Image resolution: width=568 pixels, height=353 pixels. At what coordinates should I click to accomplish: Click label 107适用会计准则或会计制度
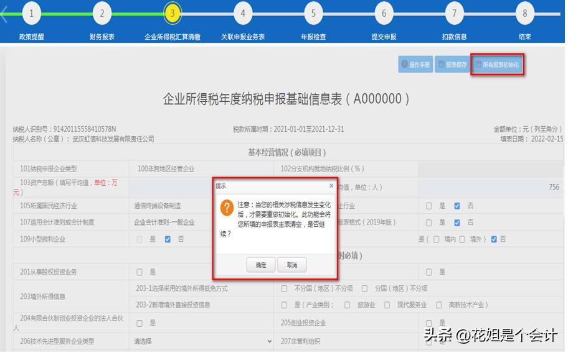(57, 222)
